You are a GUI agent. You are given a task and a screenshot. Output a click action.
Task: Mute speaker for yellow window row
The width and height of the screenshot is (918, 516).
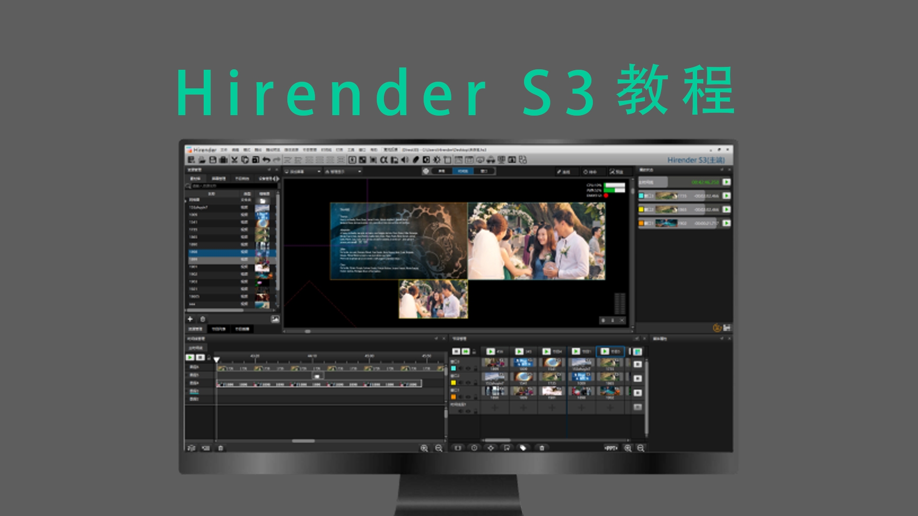(x=461, y=383)
